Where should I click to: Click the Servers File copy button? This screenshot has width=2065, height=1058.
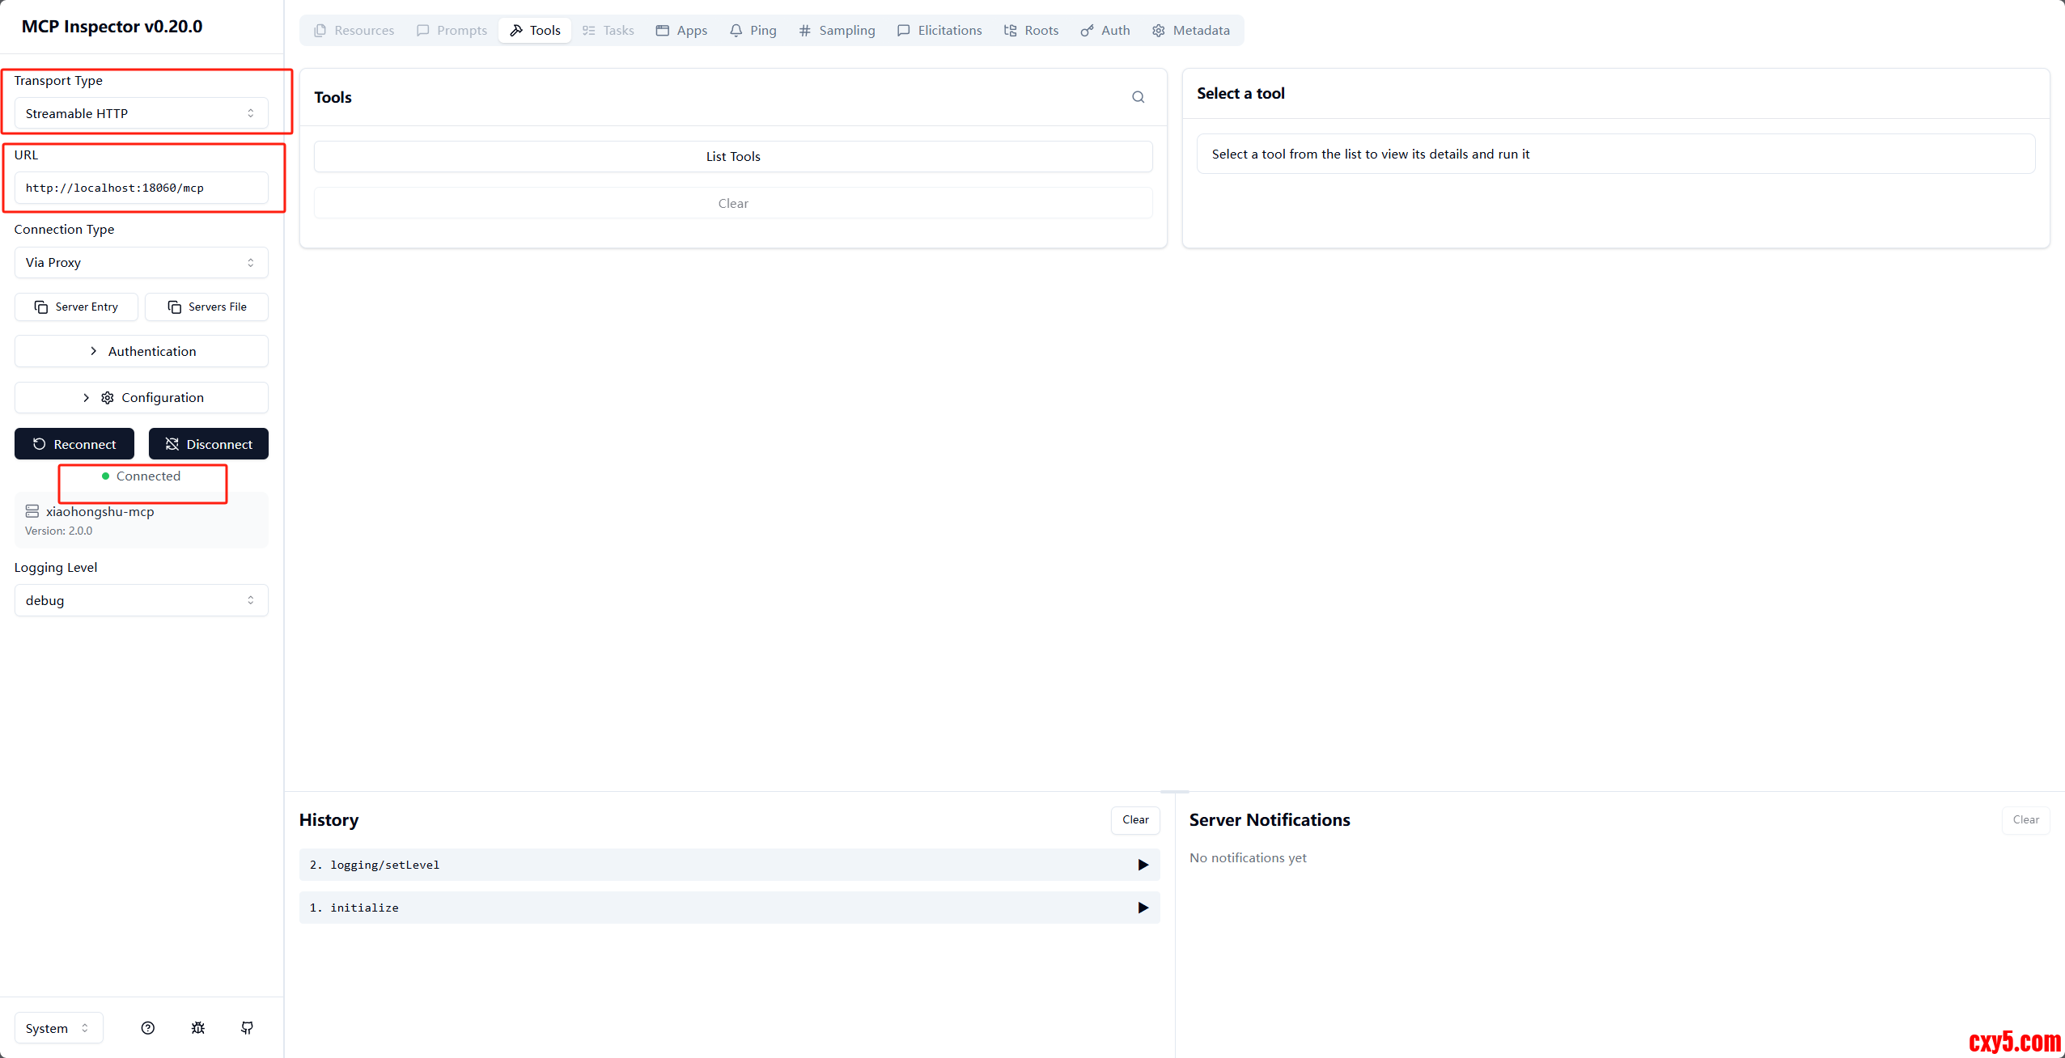click(x=206, y=307)
